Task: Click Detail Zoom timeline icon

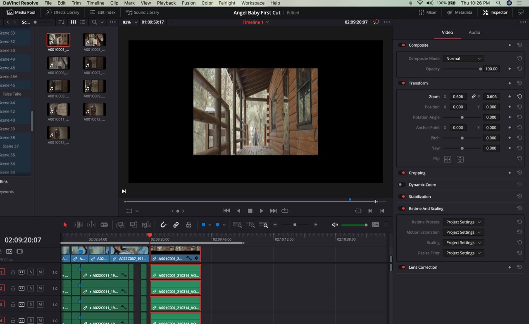Action: [x=251, y=225]
